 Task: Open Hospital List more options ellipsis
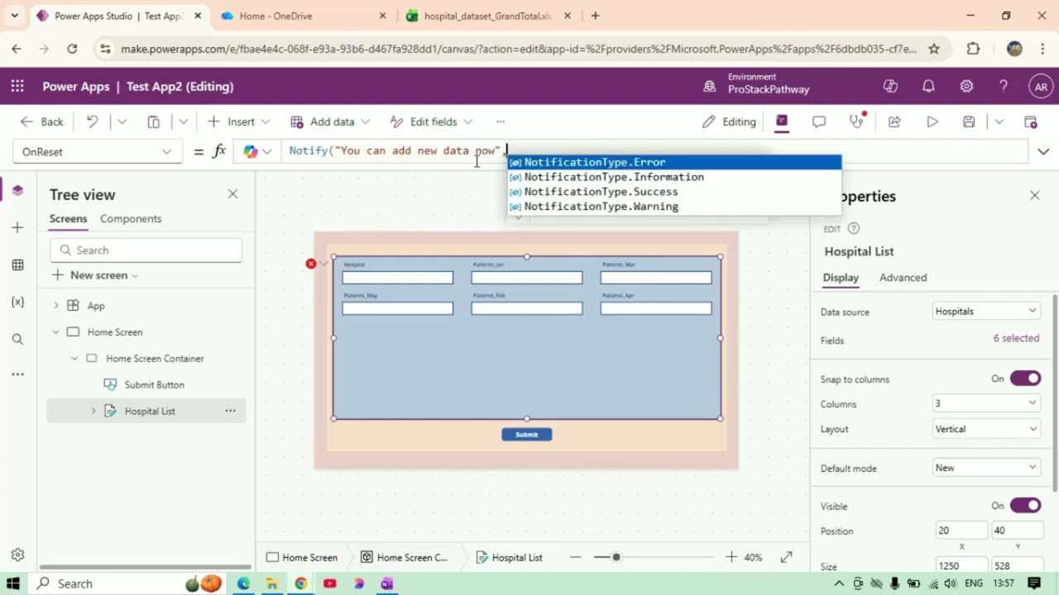(x=230, y=411)
